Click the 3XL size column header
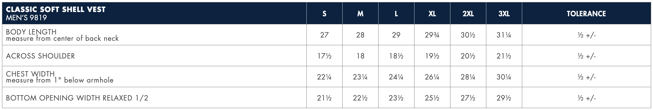Screen dimensions: 653x110 coord(504,14)
